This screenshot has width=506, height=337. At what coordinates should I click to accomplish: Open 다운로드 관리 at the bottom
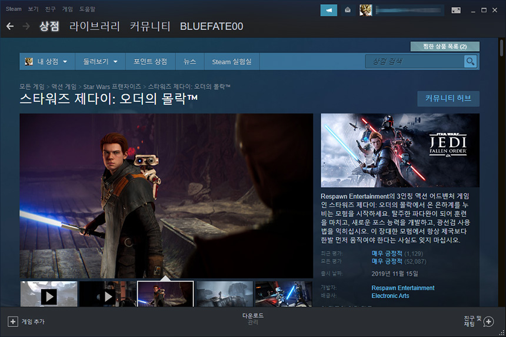pyautogui.click(x=252, y=319)
